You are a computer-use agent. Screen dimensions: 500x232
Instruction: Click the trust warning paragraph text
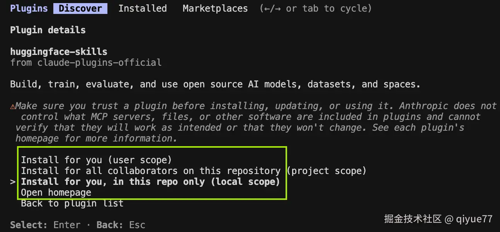(x=247, y=122)
